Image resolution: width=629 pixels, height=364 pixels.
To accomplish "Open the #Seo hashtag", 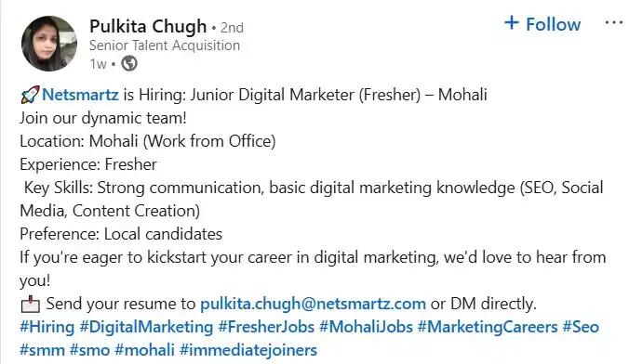I will 581,327.
